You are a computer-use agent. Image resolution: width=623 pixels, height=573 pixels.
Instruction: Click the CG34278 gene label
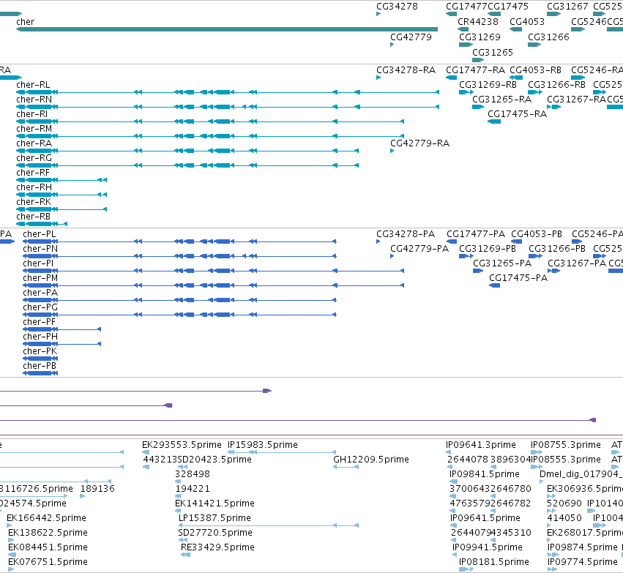pos(397,7)
